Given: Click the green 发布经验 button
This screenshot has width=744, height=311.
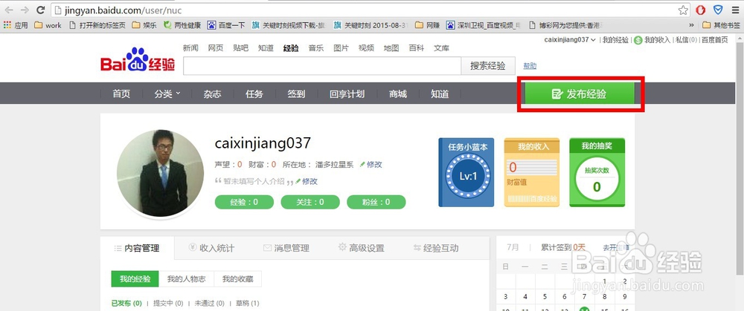Looking at the screenshot, I should coord(580,94).
